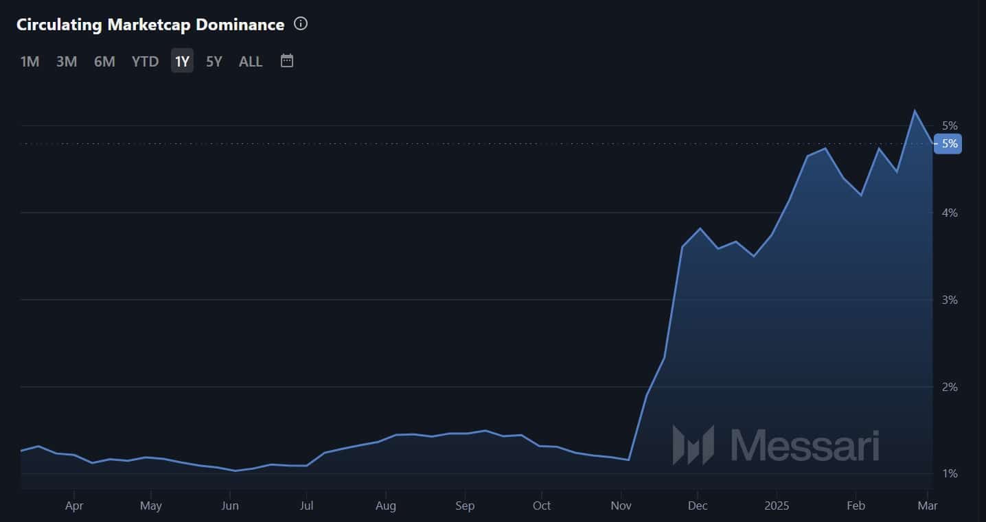The height and width of the screenshot is (522, 986).
Task: Click the Jun label on the x-axis
Action: point(230,506)
